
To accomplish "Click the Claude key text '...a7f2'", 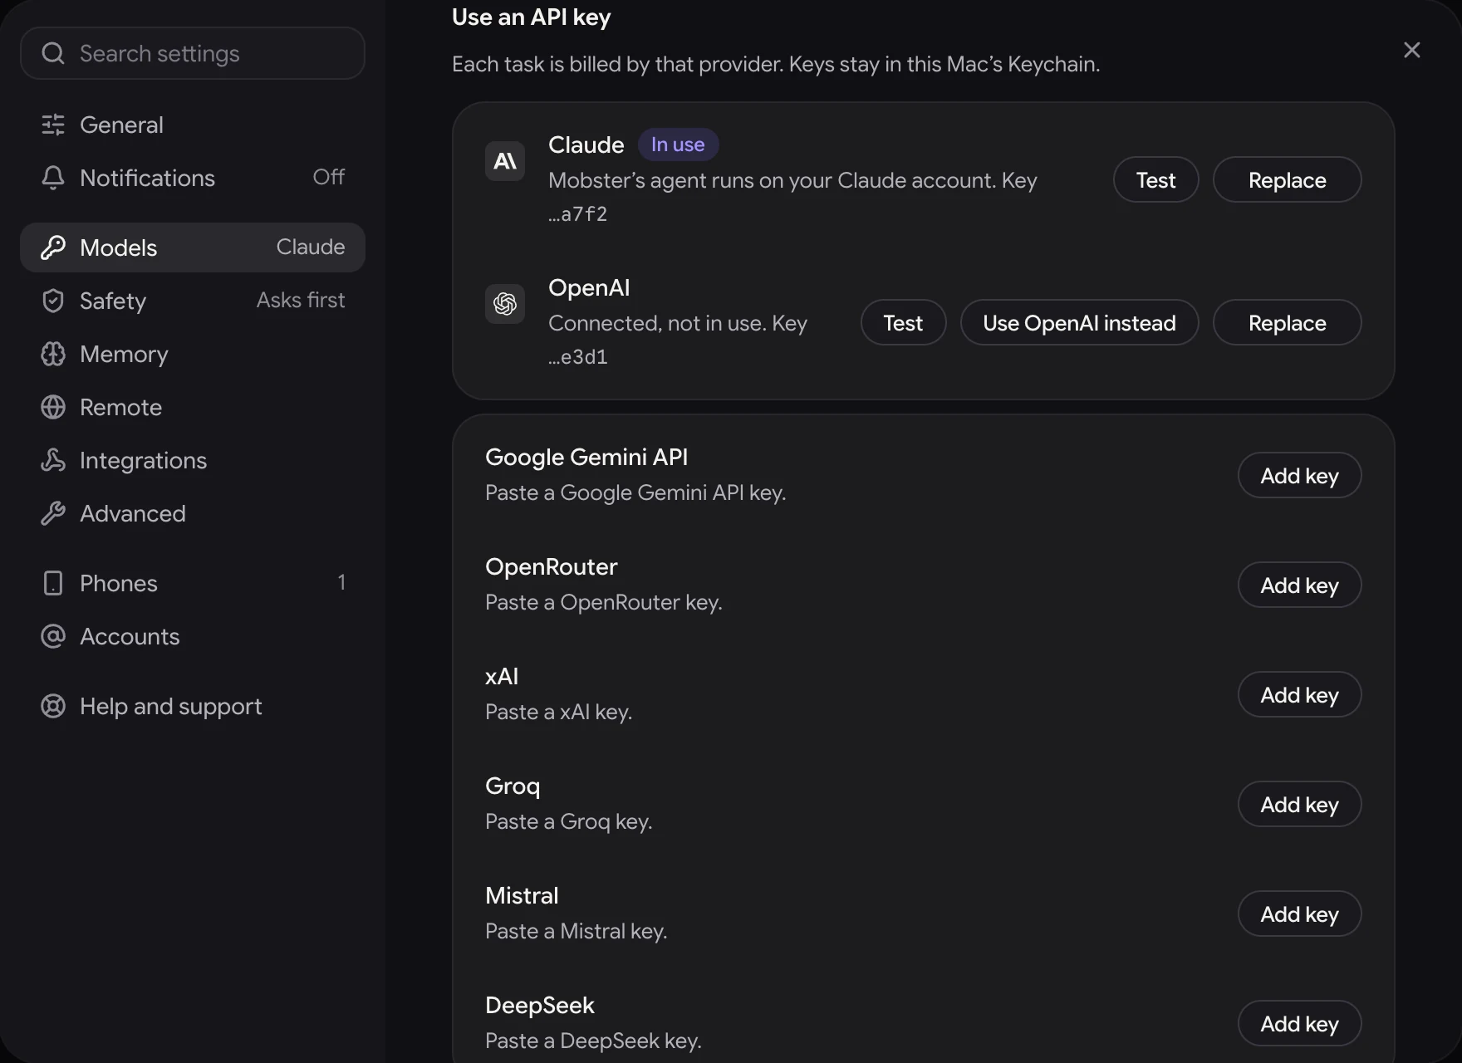I will [x=578, y=214].
